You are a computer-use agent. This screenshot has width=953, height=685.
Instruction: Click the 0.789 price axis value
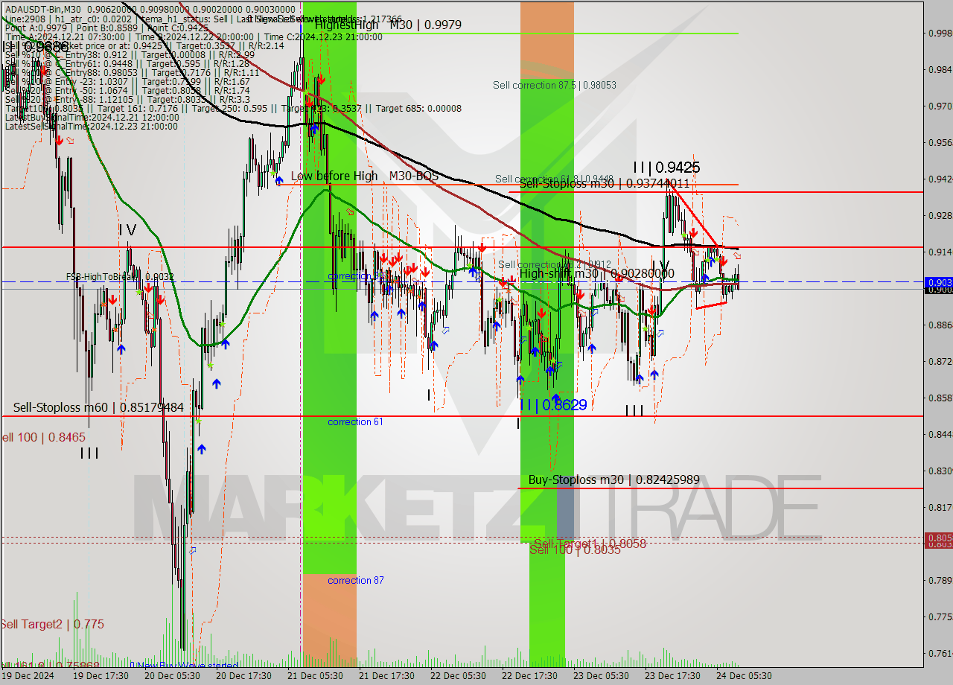(940, 580)
